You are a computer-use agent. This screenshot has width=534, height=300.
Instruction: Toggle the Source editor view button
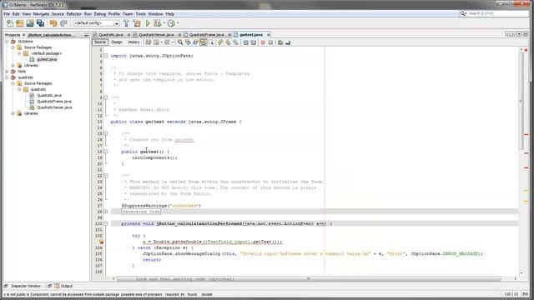100,42
